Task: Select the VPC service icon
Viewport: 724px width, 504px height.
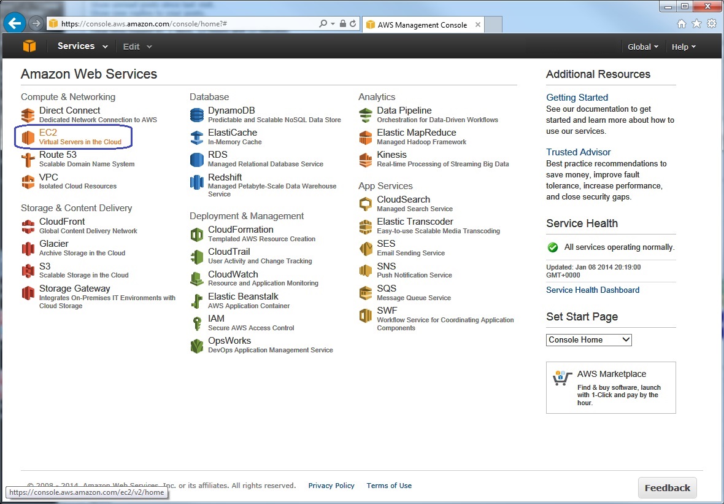Action: tap(28, 182)
